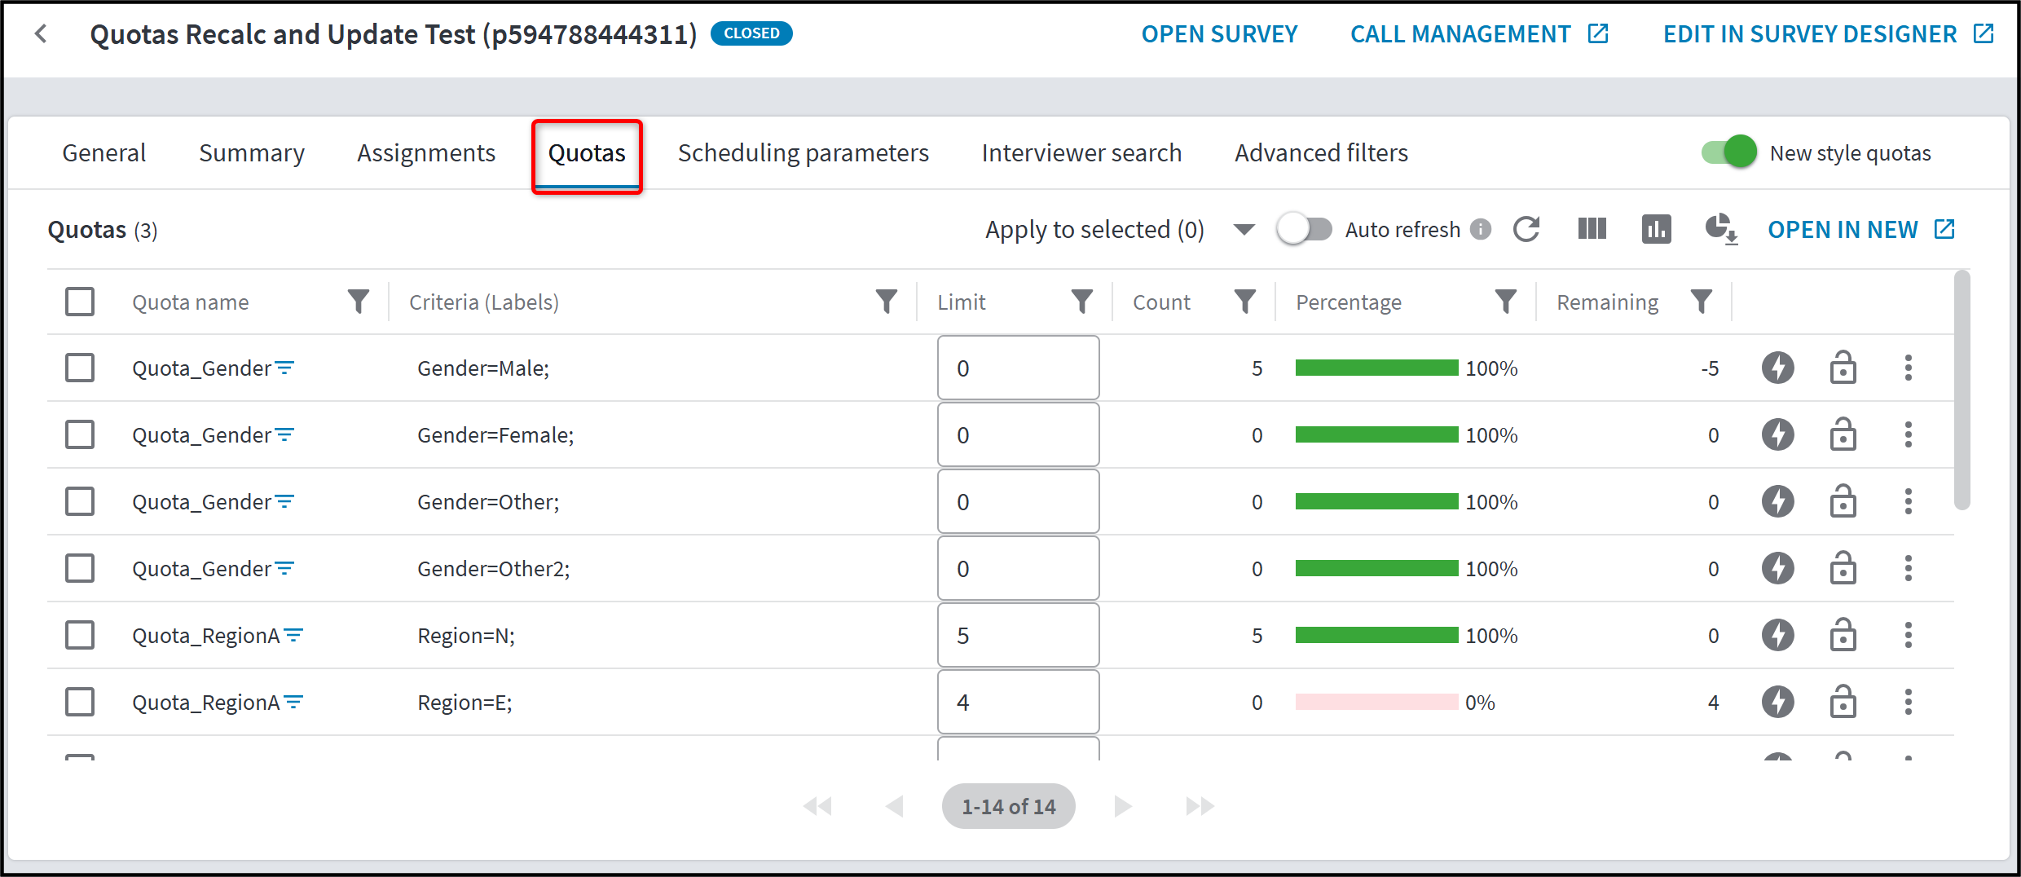Expand filter lines beside Region=N Quota_RegionA
This screenshot has width=2021, height=877.
[293, 635]
